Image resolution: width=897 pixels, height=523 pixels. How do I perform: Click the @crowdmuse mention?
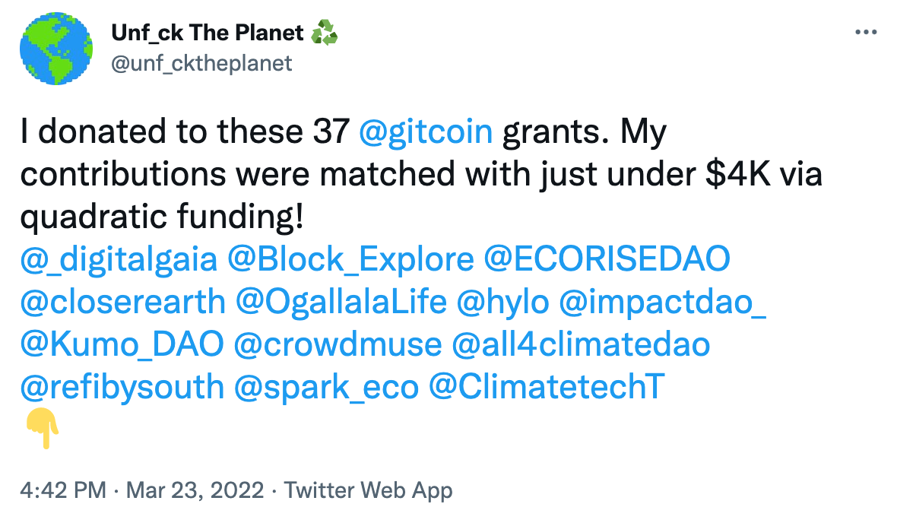338,345
